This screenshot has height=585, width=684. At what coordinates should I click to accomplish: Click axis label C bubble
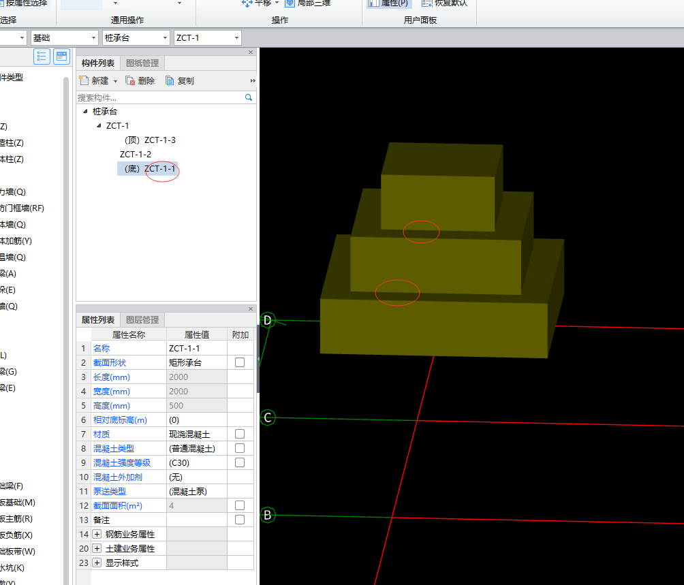268,417
